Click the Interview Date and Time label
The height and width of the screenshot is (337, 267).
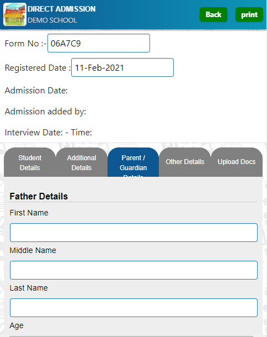pyautogui.click(x=49, y=133)
